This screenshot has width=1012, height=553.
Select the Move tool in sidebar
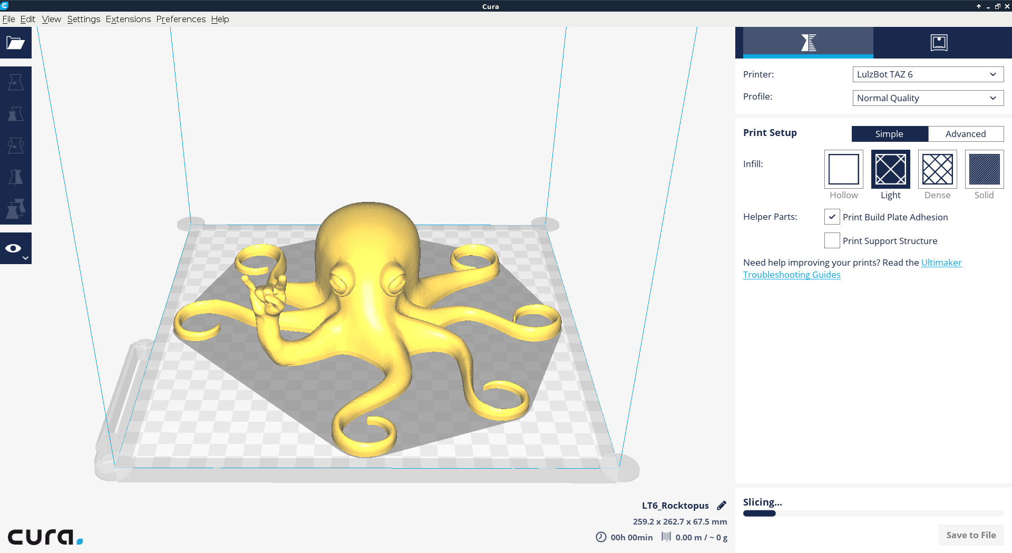pos(15,82)
